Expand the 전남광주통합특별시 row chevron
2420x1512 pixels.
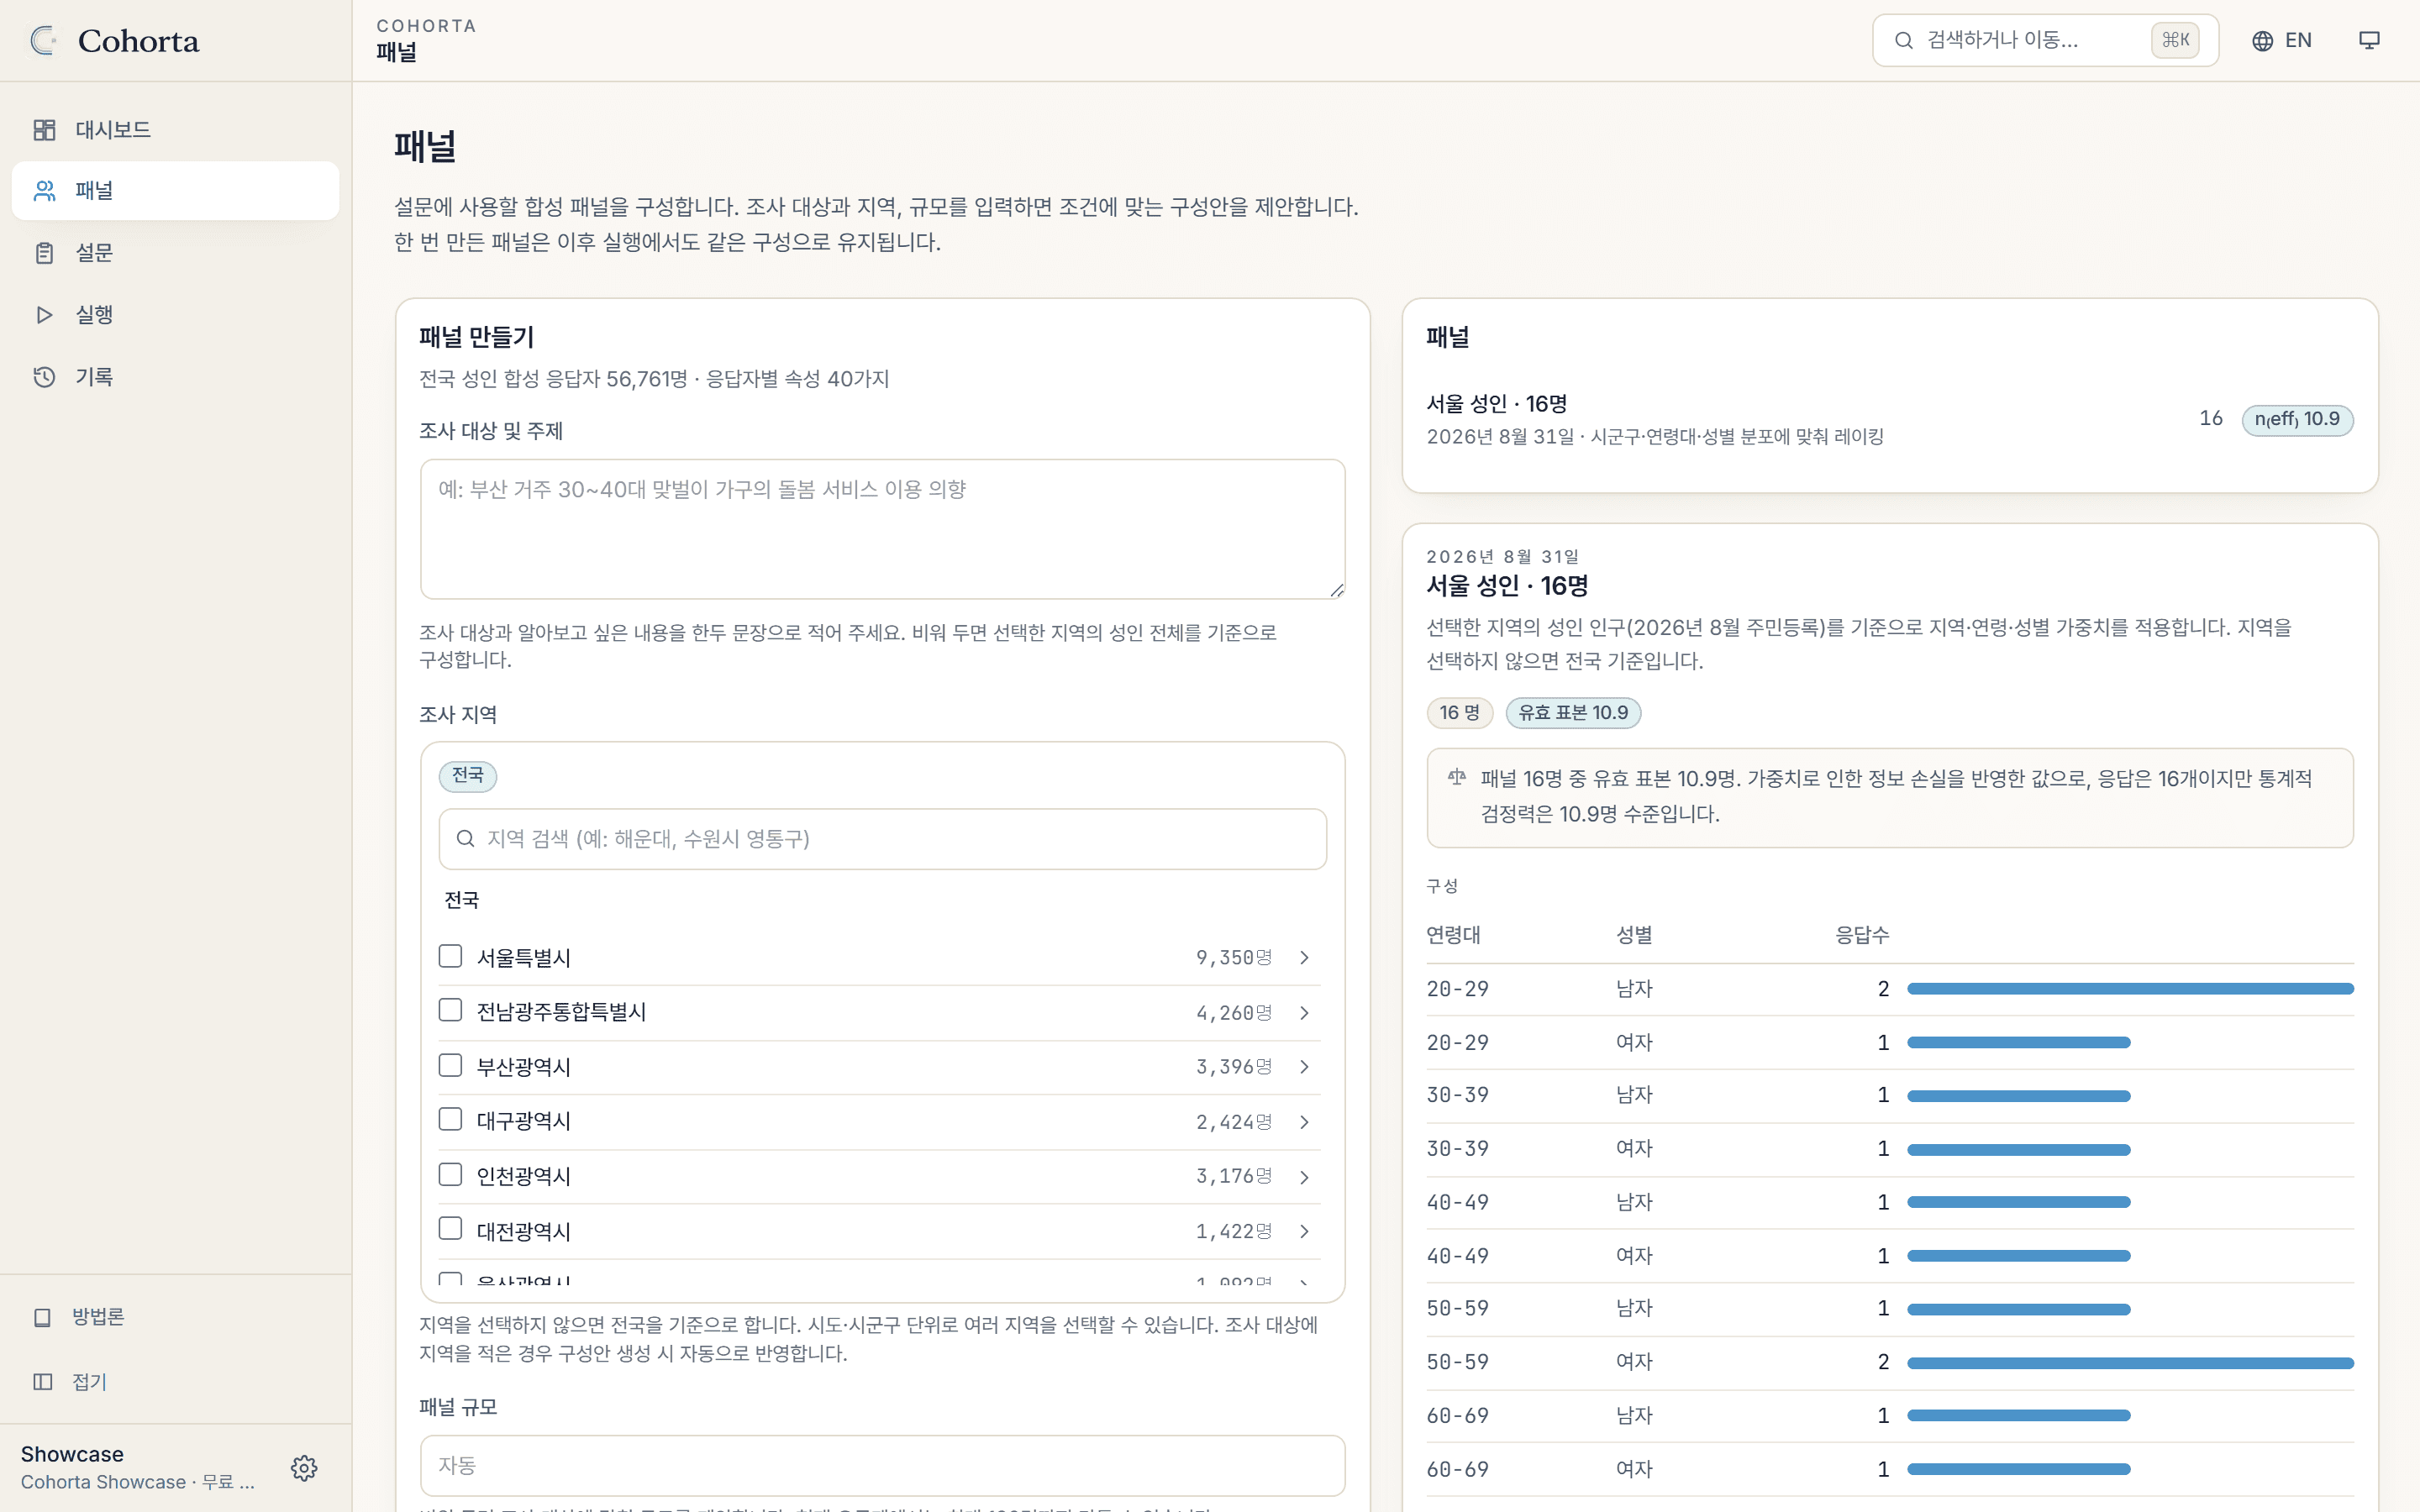point(1304,1013)
